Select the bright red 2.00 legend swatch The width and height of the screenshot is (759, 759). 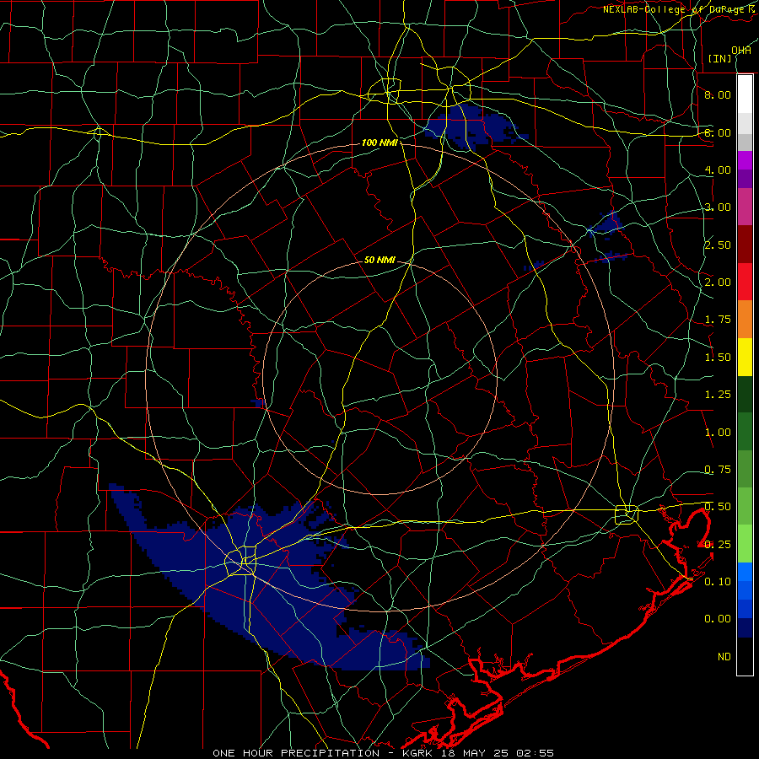point(745,282)
